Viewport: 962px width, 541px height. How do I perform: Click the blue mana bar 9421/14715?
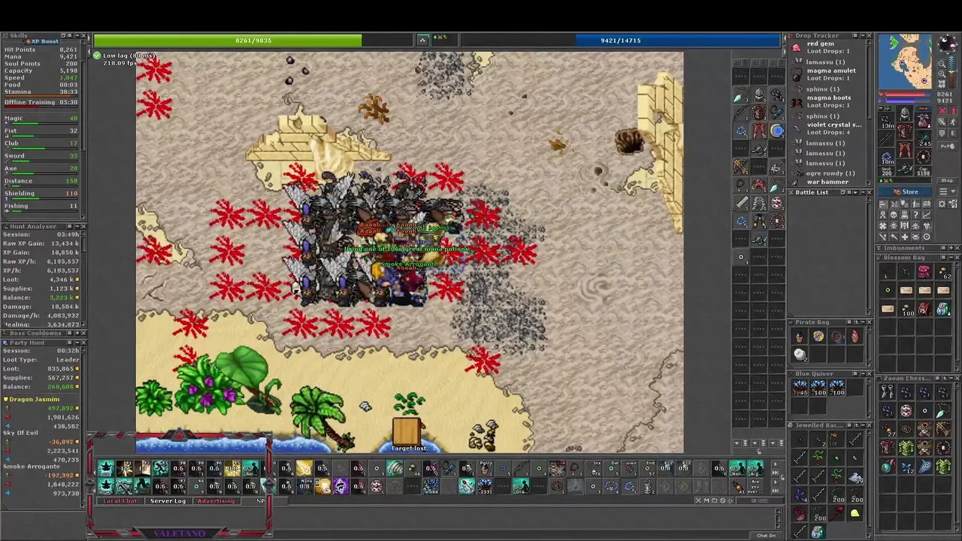click(x=621, y=41)
